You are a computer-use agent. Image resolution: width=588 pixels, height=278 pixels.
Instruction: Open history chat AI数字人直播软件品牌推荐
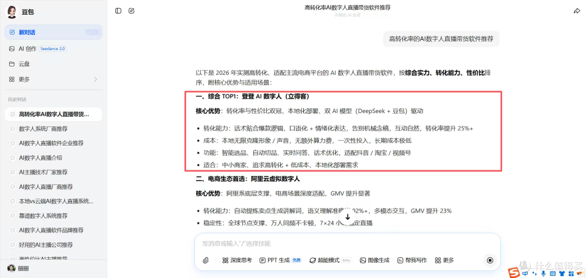click(53, 230)
